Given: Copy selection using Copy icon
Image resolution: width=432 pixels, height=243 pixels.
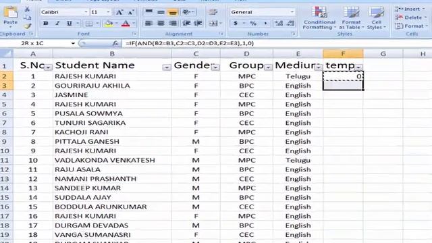Looking at the screenshot, I should (27, 18).
